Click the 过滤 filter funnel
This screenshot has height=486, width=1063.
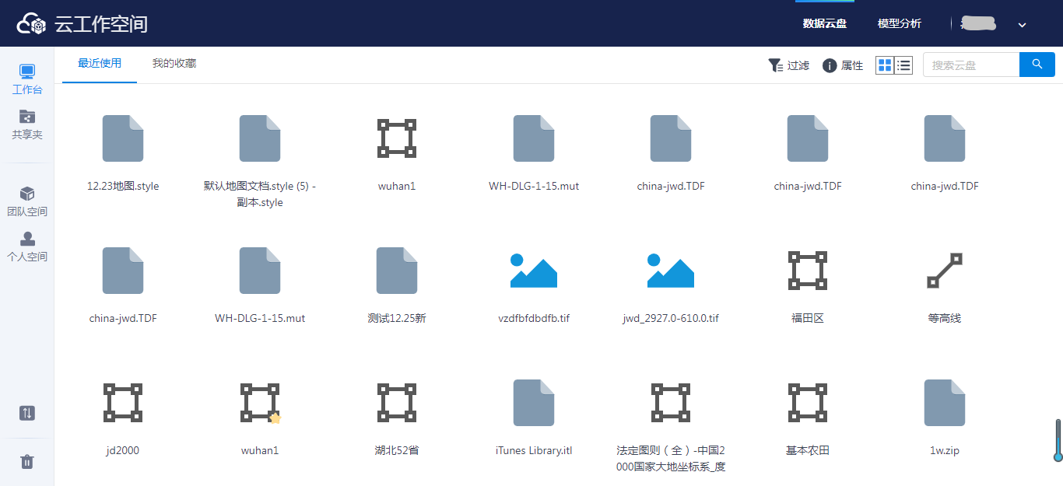click(x=788, y=65)
